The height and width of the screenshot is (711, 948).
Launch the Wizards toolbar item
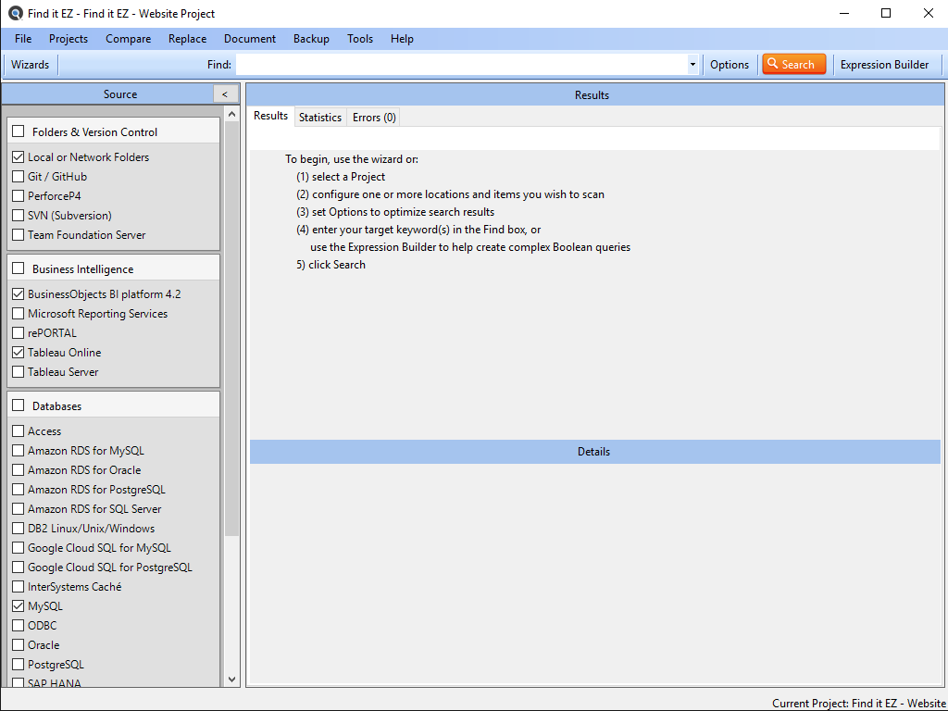point(31,65)
